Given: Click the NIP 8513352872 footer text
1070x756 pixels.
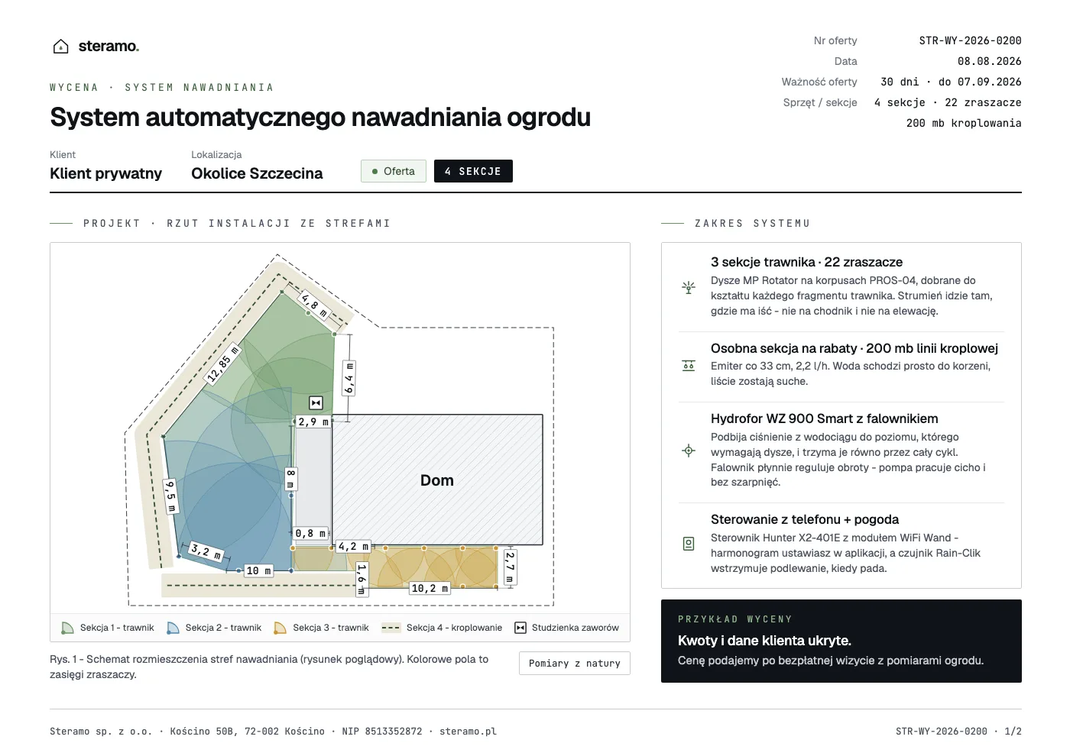Looking at the screenshot, I should [382, 732].
